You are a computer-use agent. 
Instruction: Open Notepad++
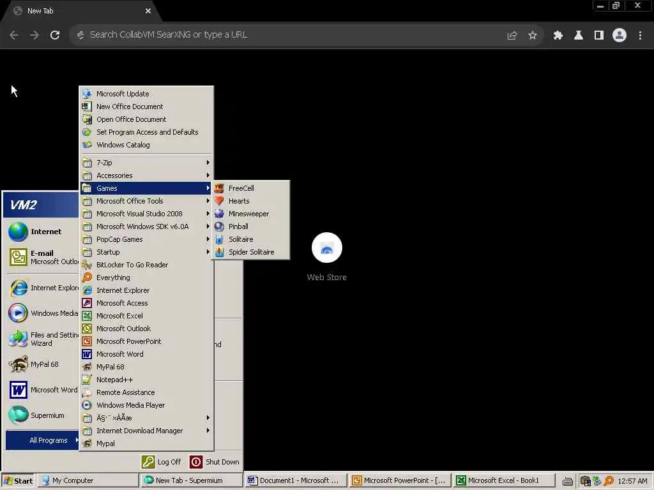tap(146, 380)
